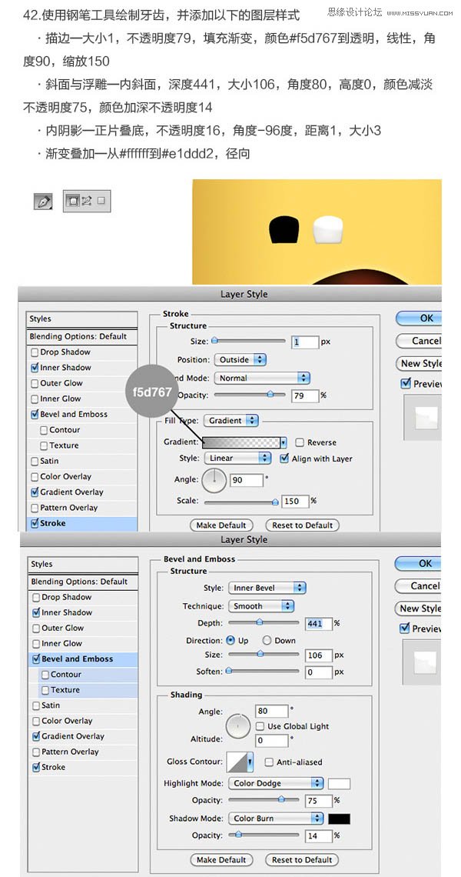
Task: Click the bevel Size field showing 106
Action: [x=319, y=655]
